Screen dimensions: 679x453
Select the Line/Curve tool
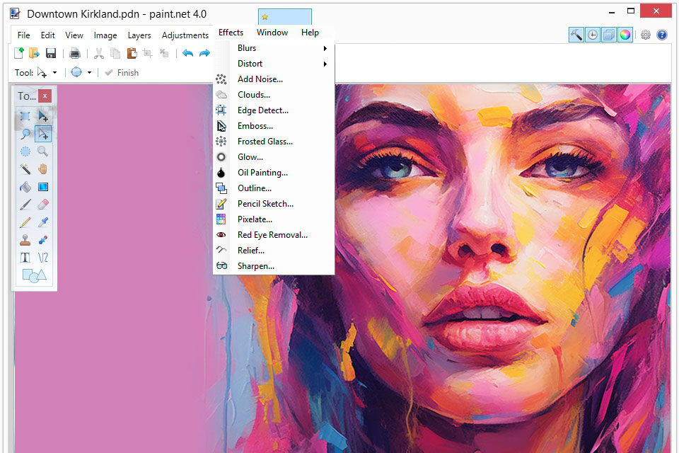(x=43, y=258)
